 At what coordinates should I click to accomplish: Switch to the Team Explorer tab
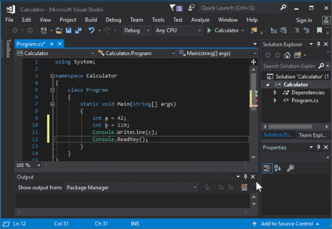pyautogui.click(x=312, y=135)
